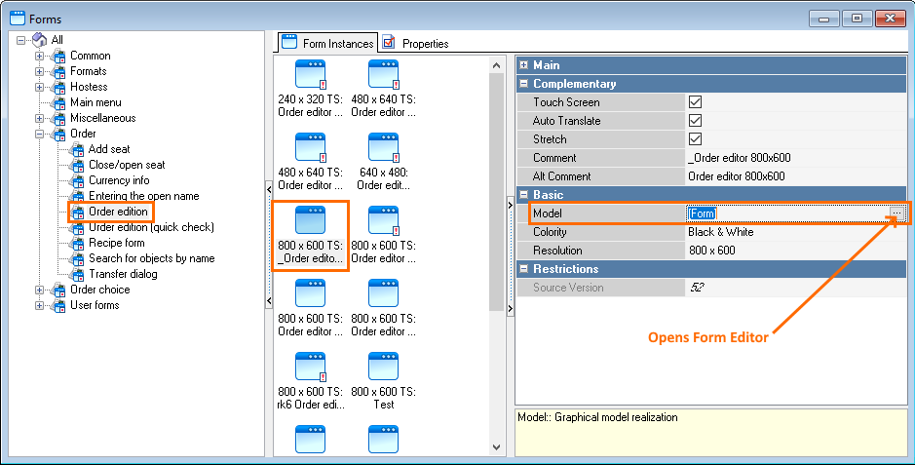Switch to the Form Instances tab

(327, 43)
